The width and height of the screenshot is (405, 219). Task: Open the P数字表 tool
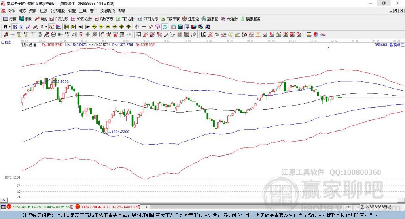pos(104,19)
